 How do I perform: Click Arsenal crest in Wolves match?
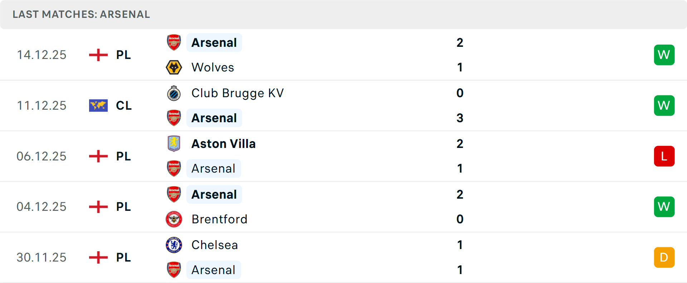[174, 43]
